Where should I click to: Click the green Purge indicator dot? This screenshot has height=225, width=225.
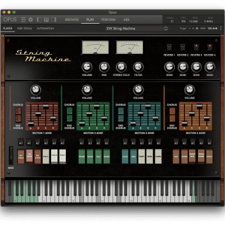pos(197,29)
